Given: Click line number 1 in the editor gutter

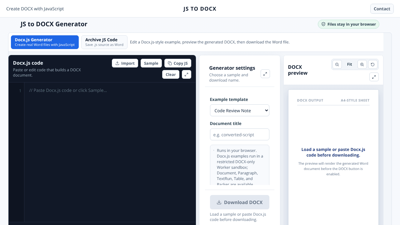Looking at the screenshot, I should (20, 91).
